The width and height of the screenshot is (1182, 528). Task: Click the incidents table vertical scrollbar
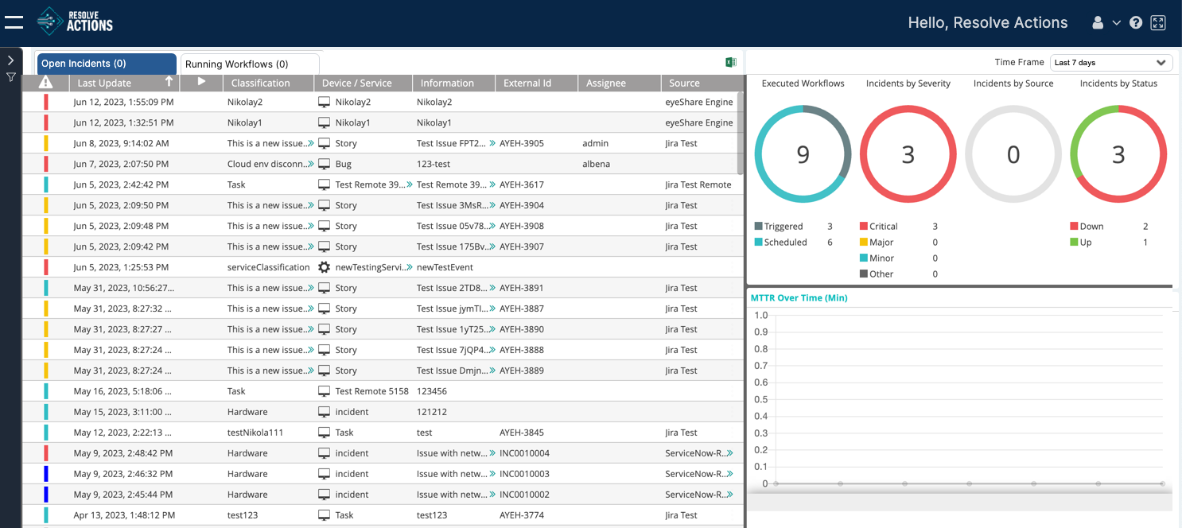tap(741, 134)
